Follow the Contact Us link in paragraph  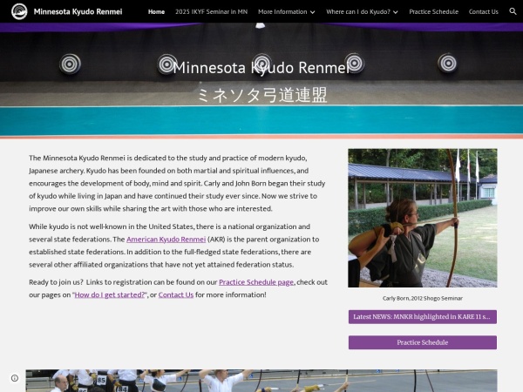(x=176, y=294)
